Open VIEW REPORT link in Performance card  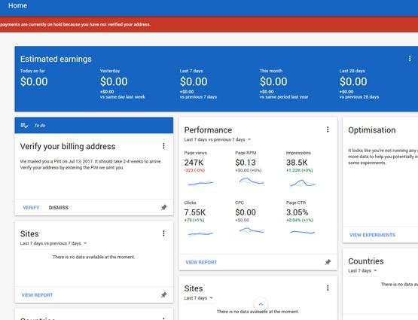201,263
